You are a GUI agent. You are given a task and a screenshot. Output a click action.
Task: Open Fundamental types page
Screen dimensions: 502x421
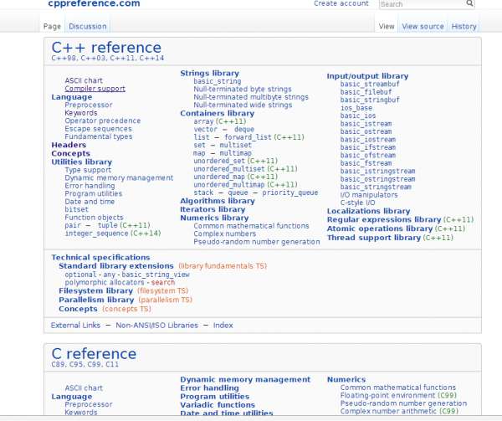click(98, 136)
